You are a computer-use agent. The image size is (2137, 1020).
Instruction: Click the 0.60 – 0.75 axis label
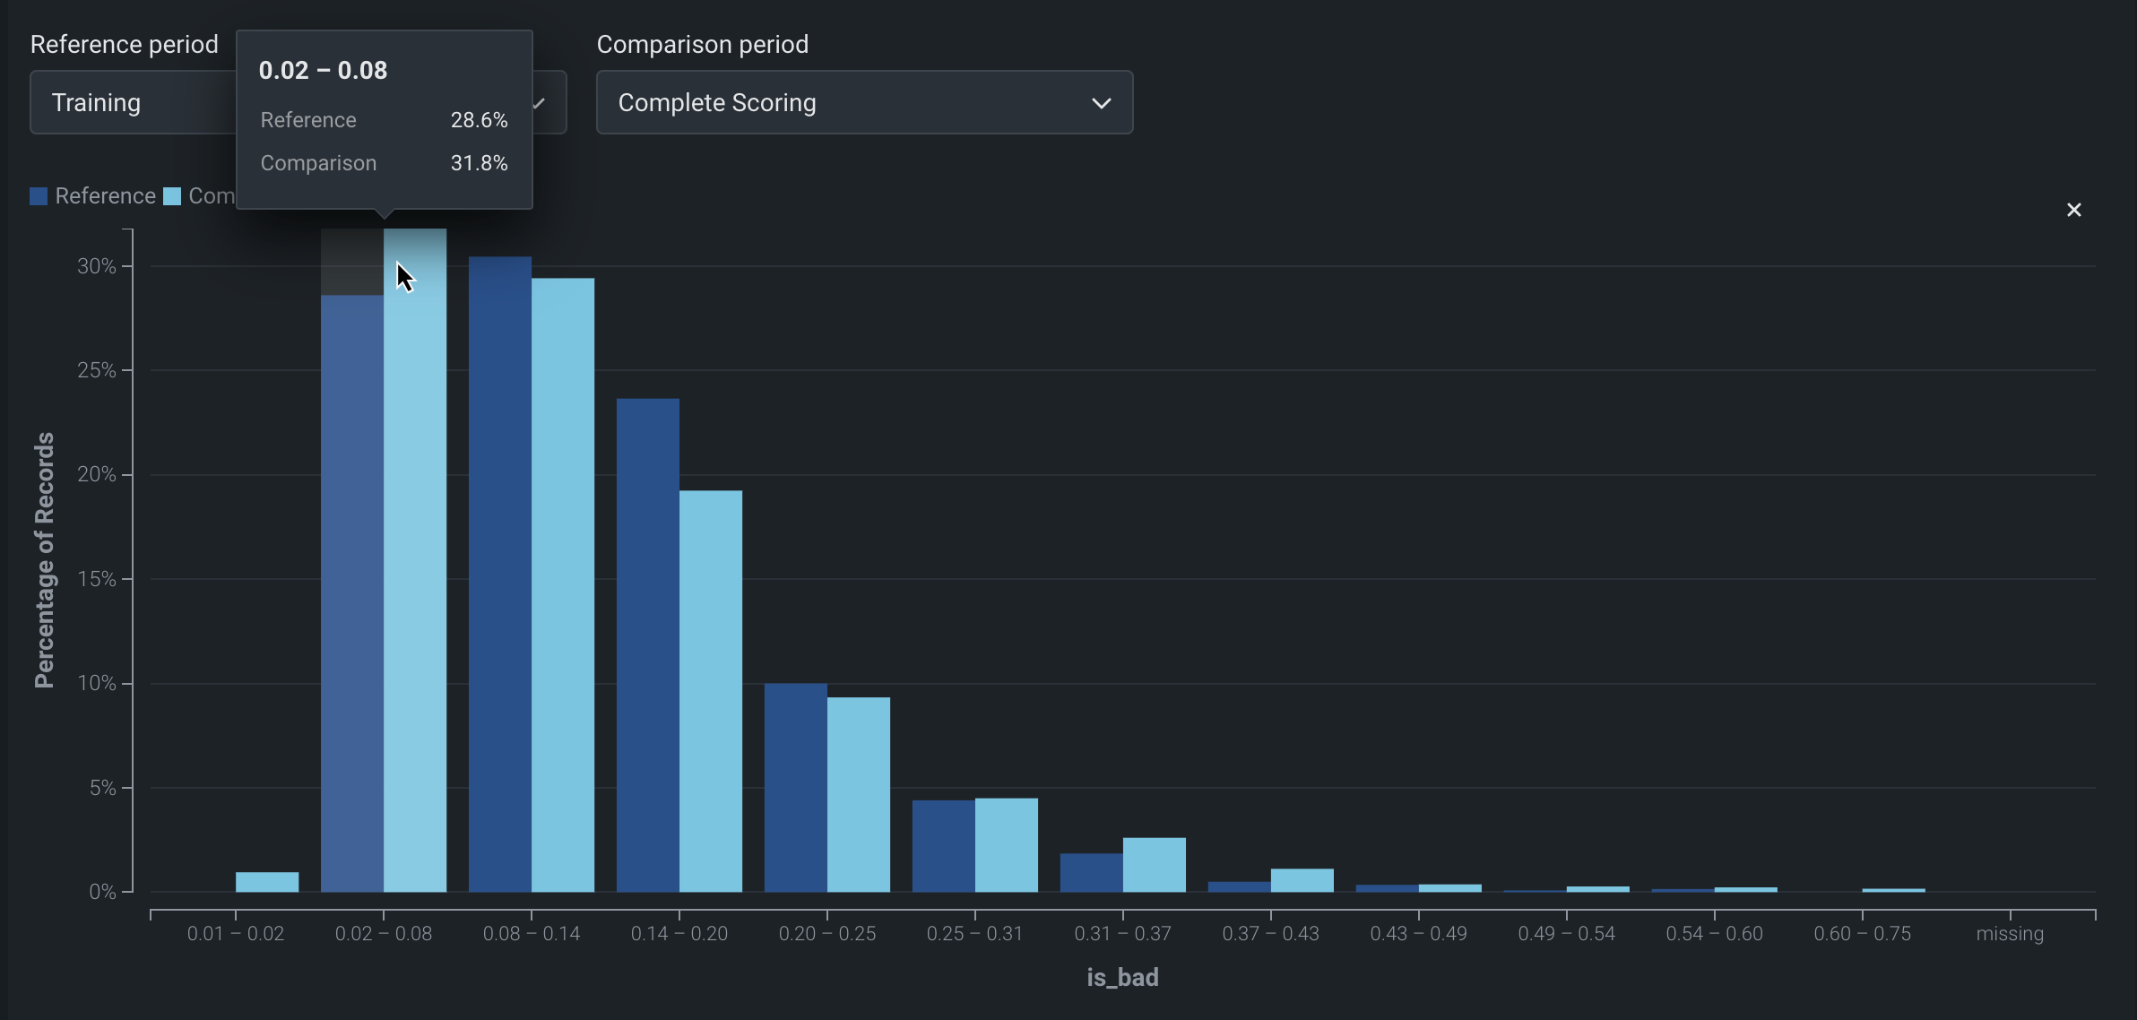coord(1862,934)
